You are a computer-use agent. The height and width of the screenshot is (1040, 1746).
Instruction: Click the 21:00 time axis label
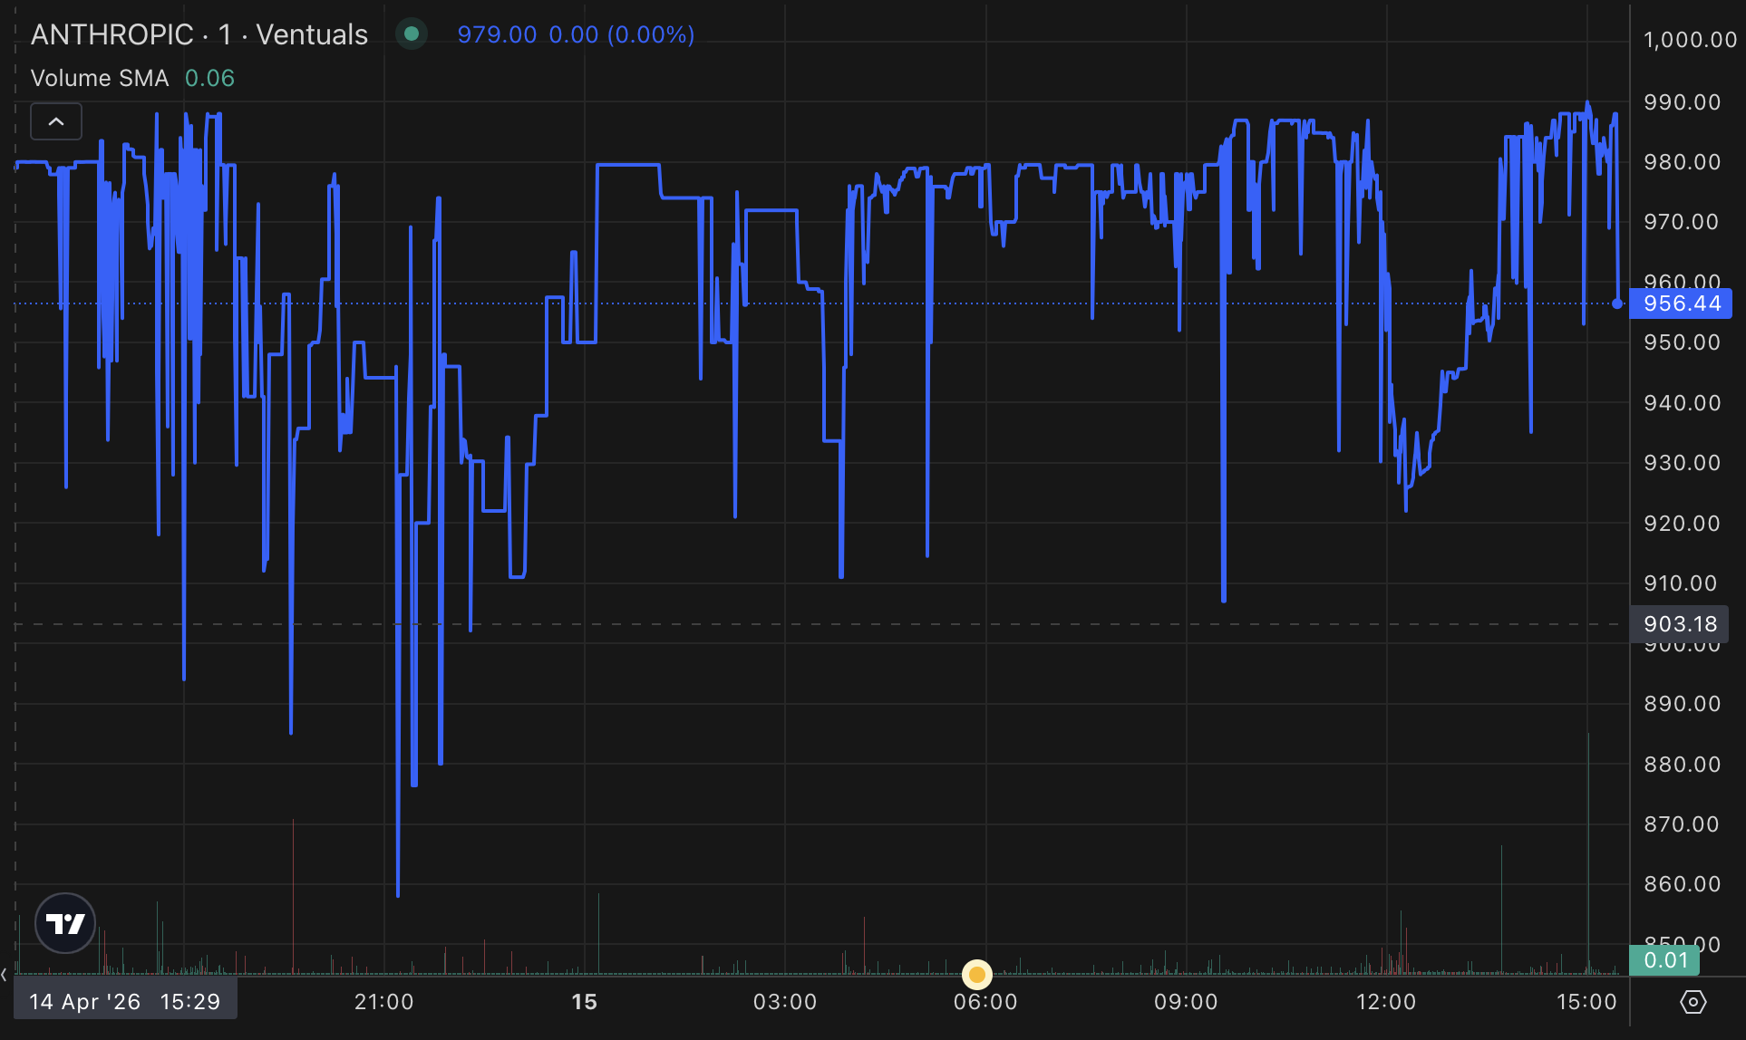pos(383,1002)
